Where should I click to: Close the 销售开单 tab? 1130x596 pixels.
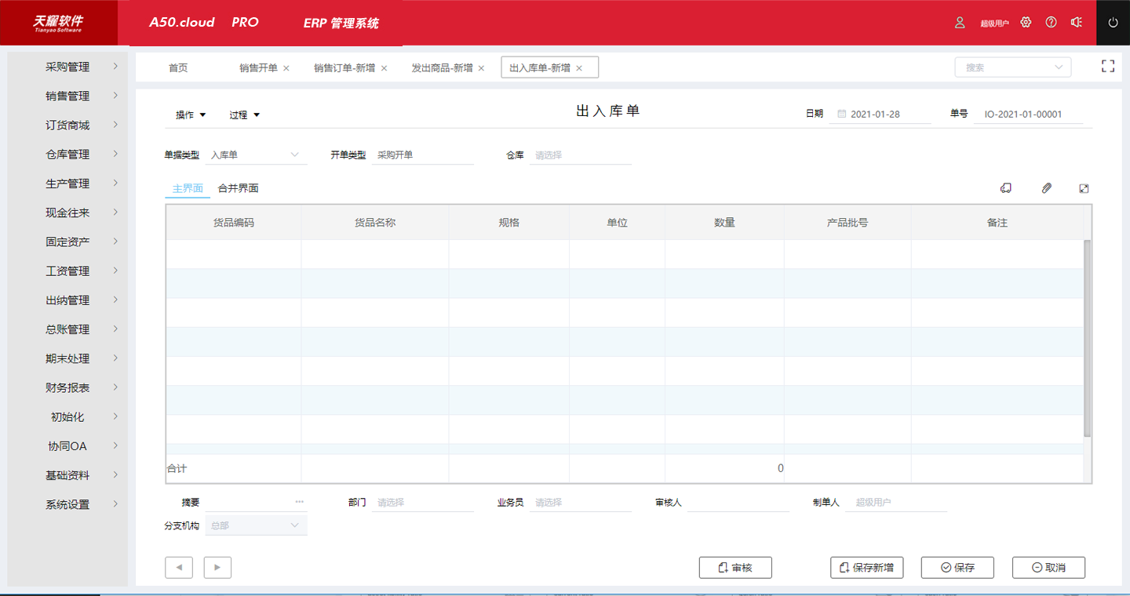[x=286, y=68]
